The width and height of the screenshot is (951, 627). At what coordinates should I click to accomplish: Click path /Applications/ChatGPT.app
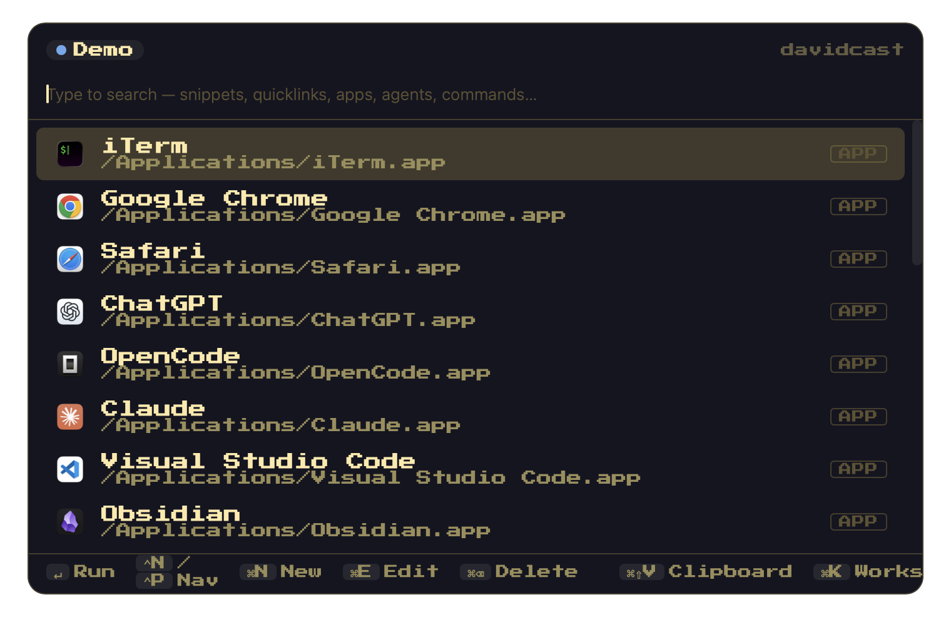click(x=288, y=320)
